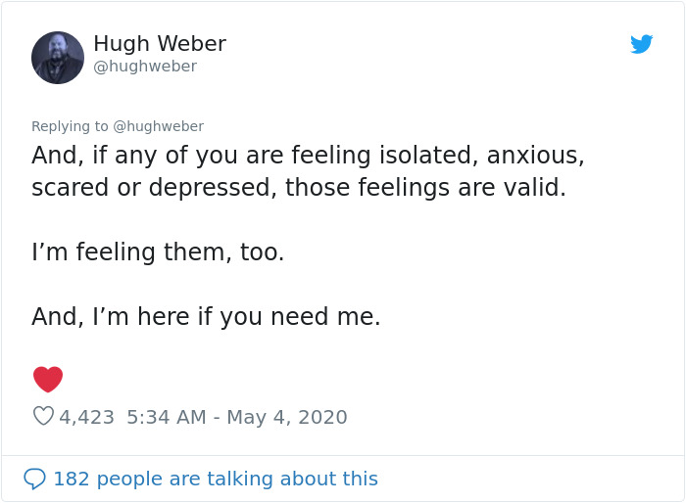Click the word "anxious" in the tweet
The width and height of the screenshot is (686, 503).
[535, 156]
